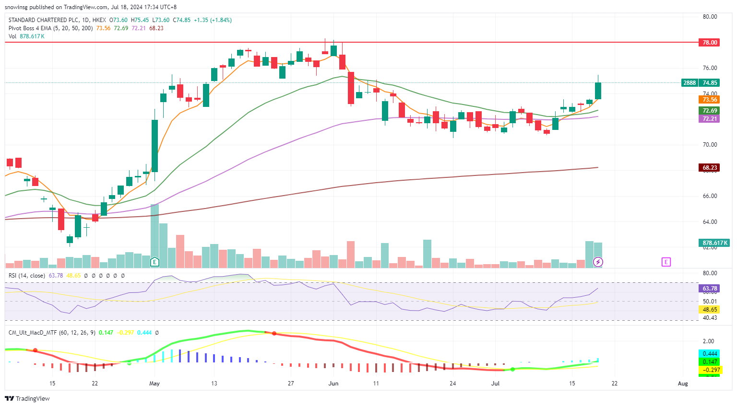Click the 878.617K volume label on the price axis
The width and height of the screenshot is (737, 407).
click(x=715, y=243)
